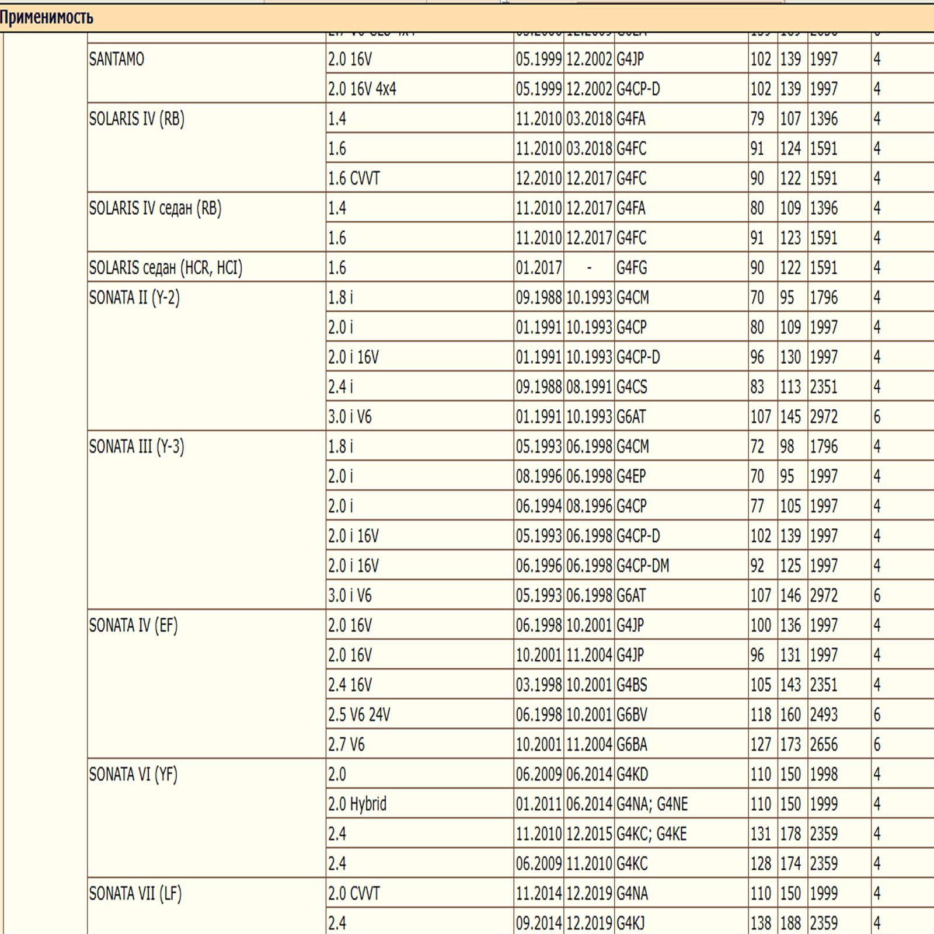
Task: Select the SANTAMO model cell
Action: pos(117,60)
